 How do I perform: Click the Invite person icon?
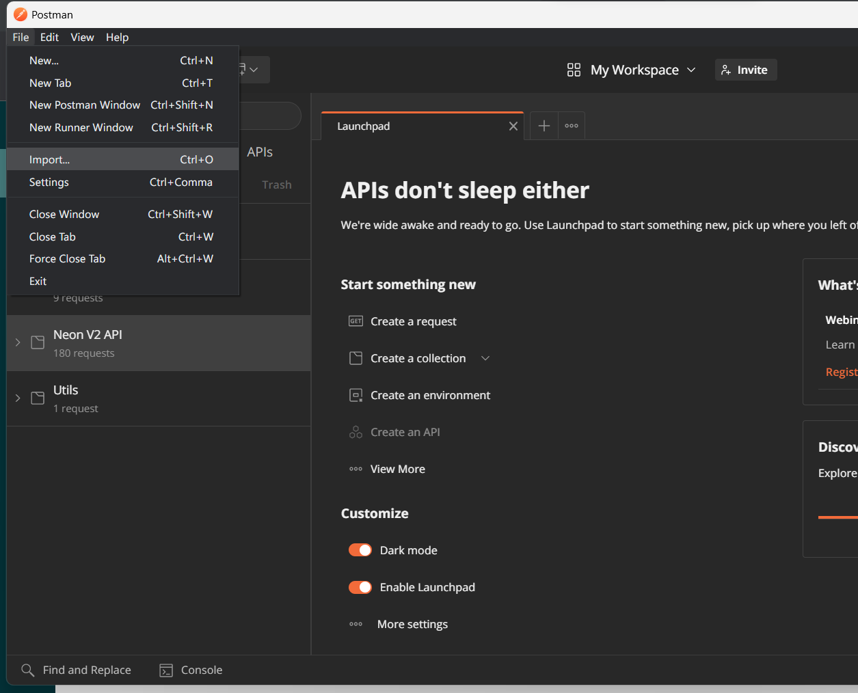pyautogui.click(x=726, y=70)
